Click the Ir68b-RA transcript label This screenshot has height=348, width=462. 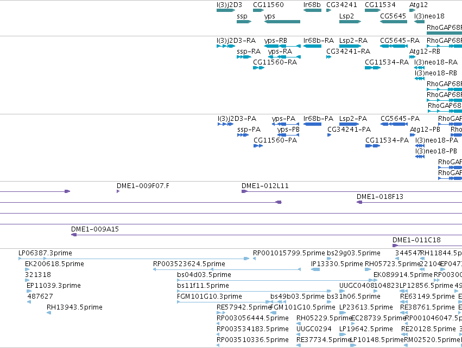(x=319, y=40)
